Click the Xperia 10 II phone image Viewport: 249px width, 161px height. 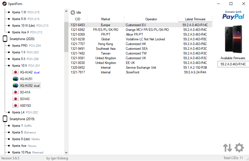pyautogui.click(x=233, y=39)
